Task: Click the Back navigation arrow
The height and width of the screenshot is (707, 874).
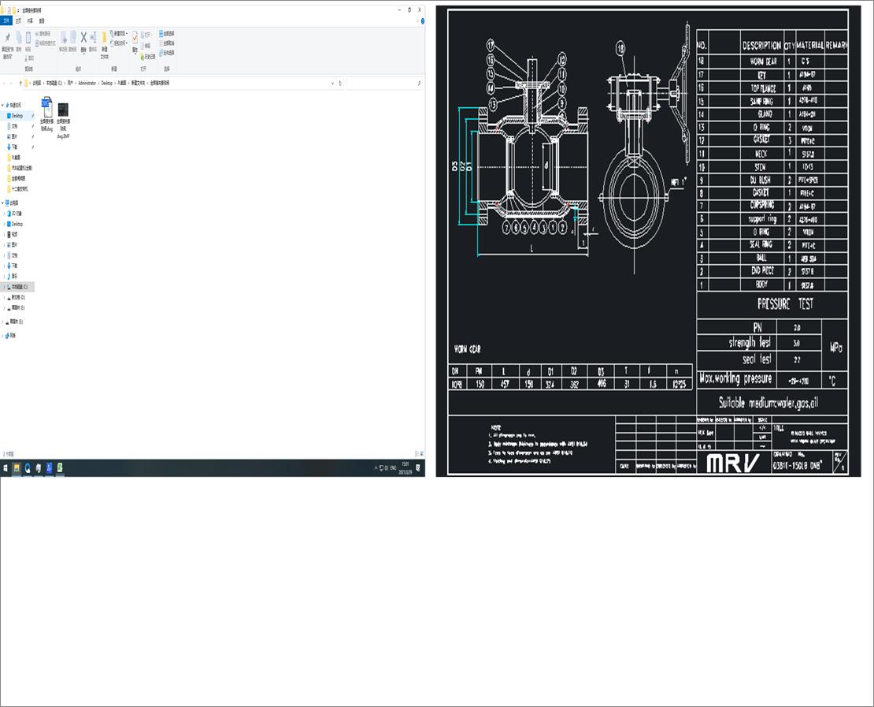Action: click(5, 83)
